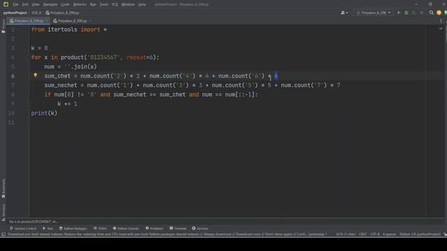Run the program with green play icon
Screen dimensions: 447x251
click(x=399, y=13)
